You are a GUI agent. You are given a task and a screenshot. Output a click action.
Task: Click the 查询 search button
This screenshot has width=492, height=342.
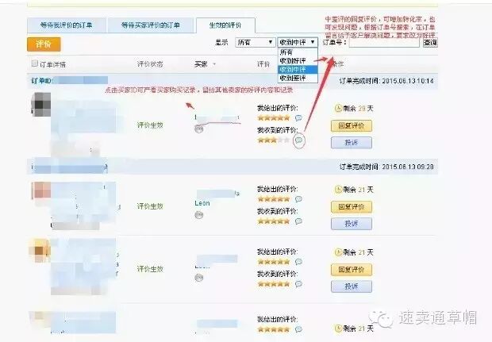[x=430, y=42]
